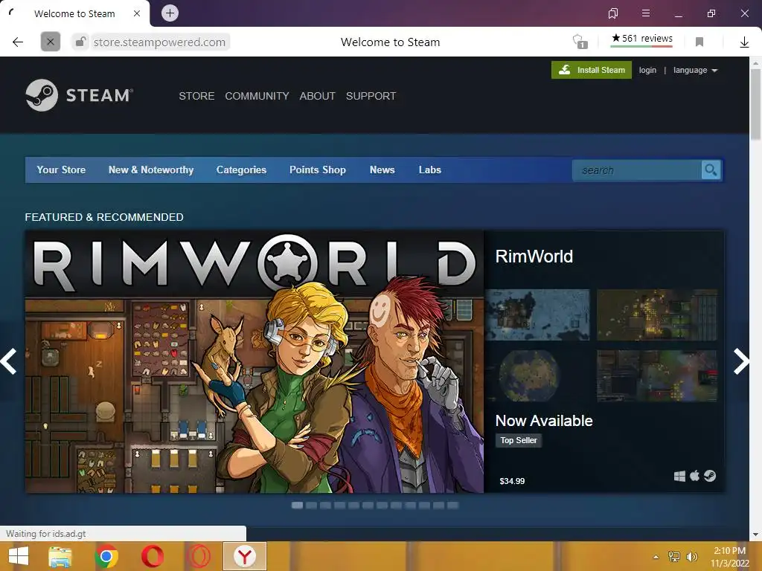
Task: Open Windows Start menu
Action: 19,556
